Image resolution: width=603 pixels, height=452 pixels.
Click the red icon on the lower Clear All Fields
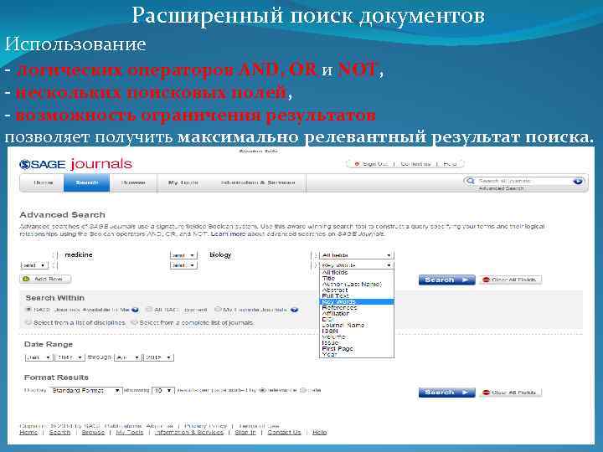(486, 393)
